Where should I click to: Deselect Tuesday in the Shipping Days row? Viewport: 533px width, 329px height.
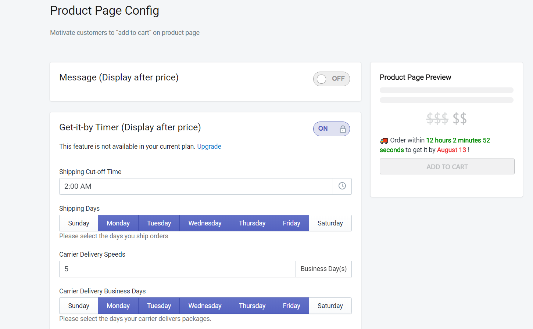tap(159, 223)
